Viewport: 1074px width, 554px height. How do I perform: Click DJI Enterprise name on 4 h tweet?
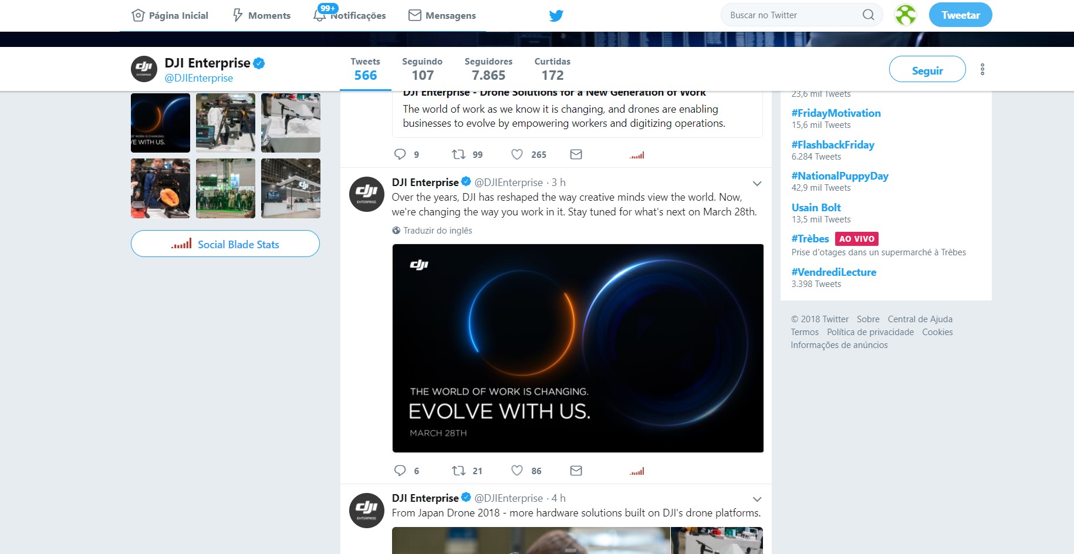point(425,498)
